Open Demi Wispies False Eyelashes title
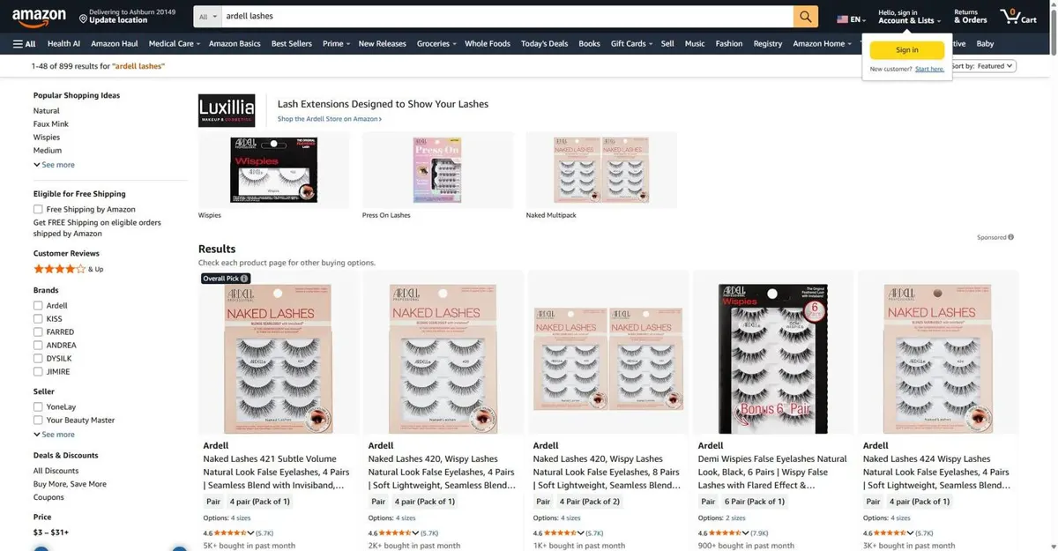This screenshot has height=551, width=1058. pyautogui.click(x=772, y=472)
